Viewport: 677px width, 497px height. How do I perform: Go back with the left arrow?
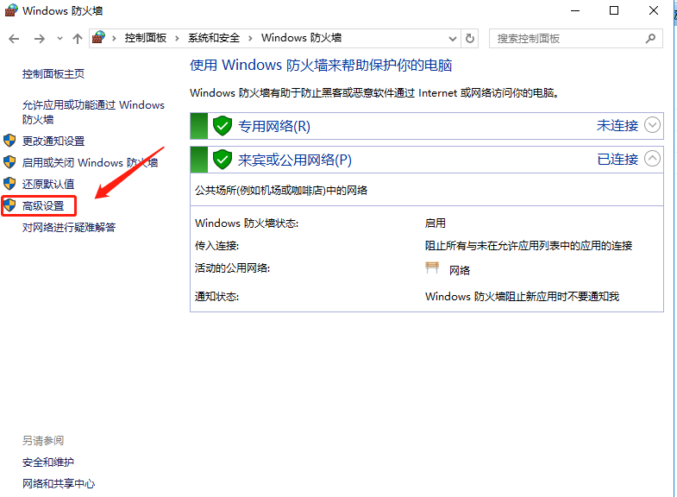[14, 39]
